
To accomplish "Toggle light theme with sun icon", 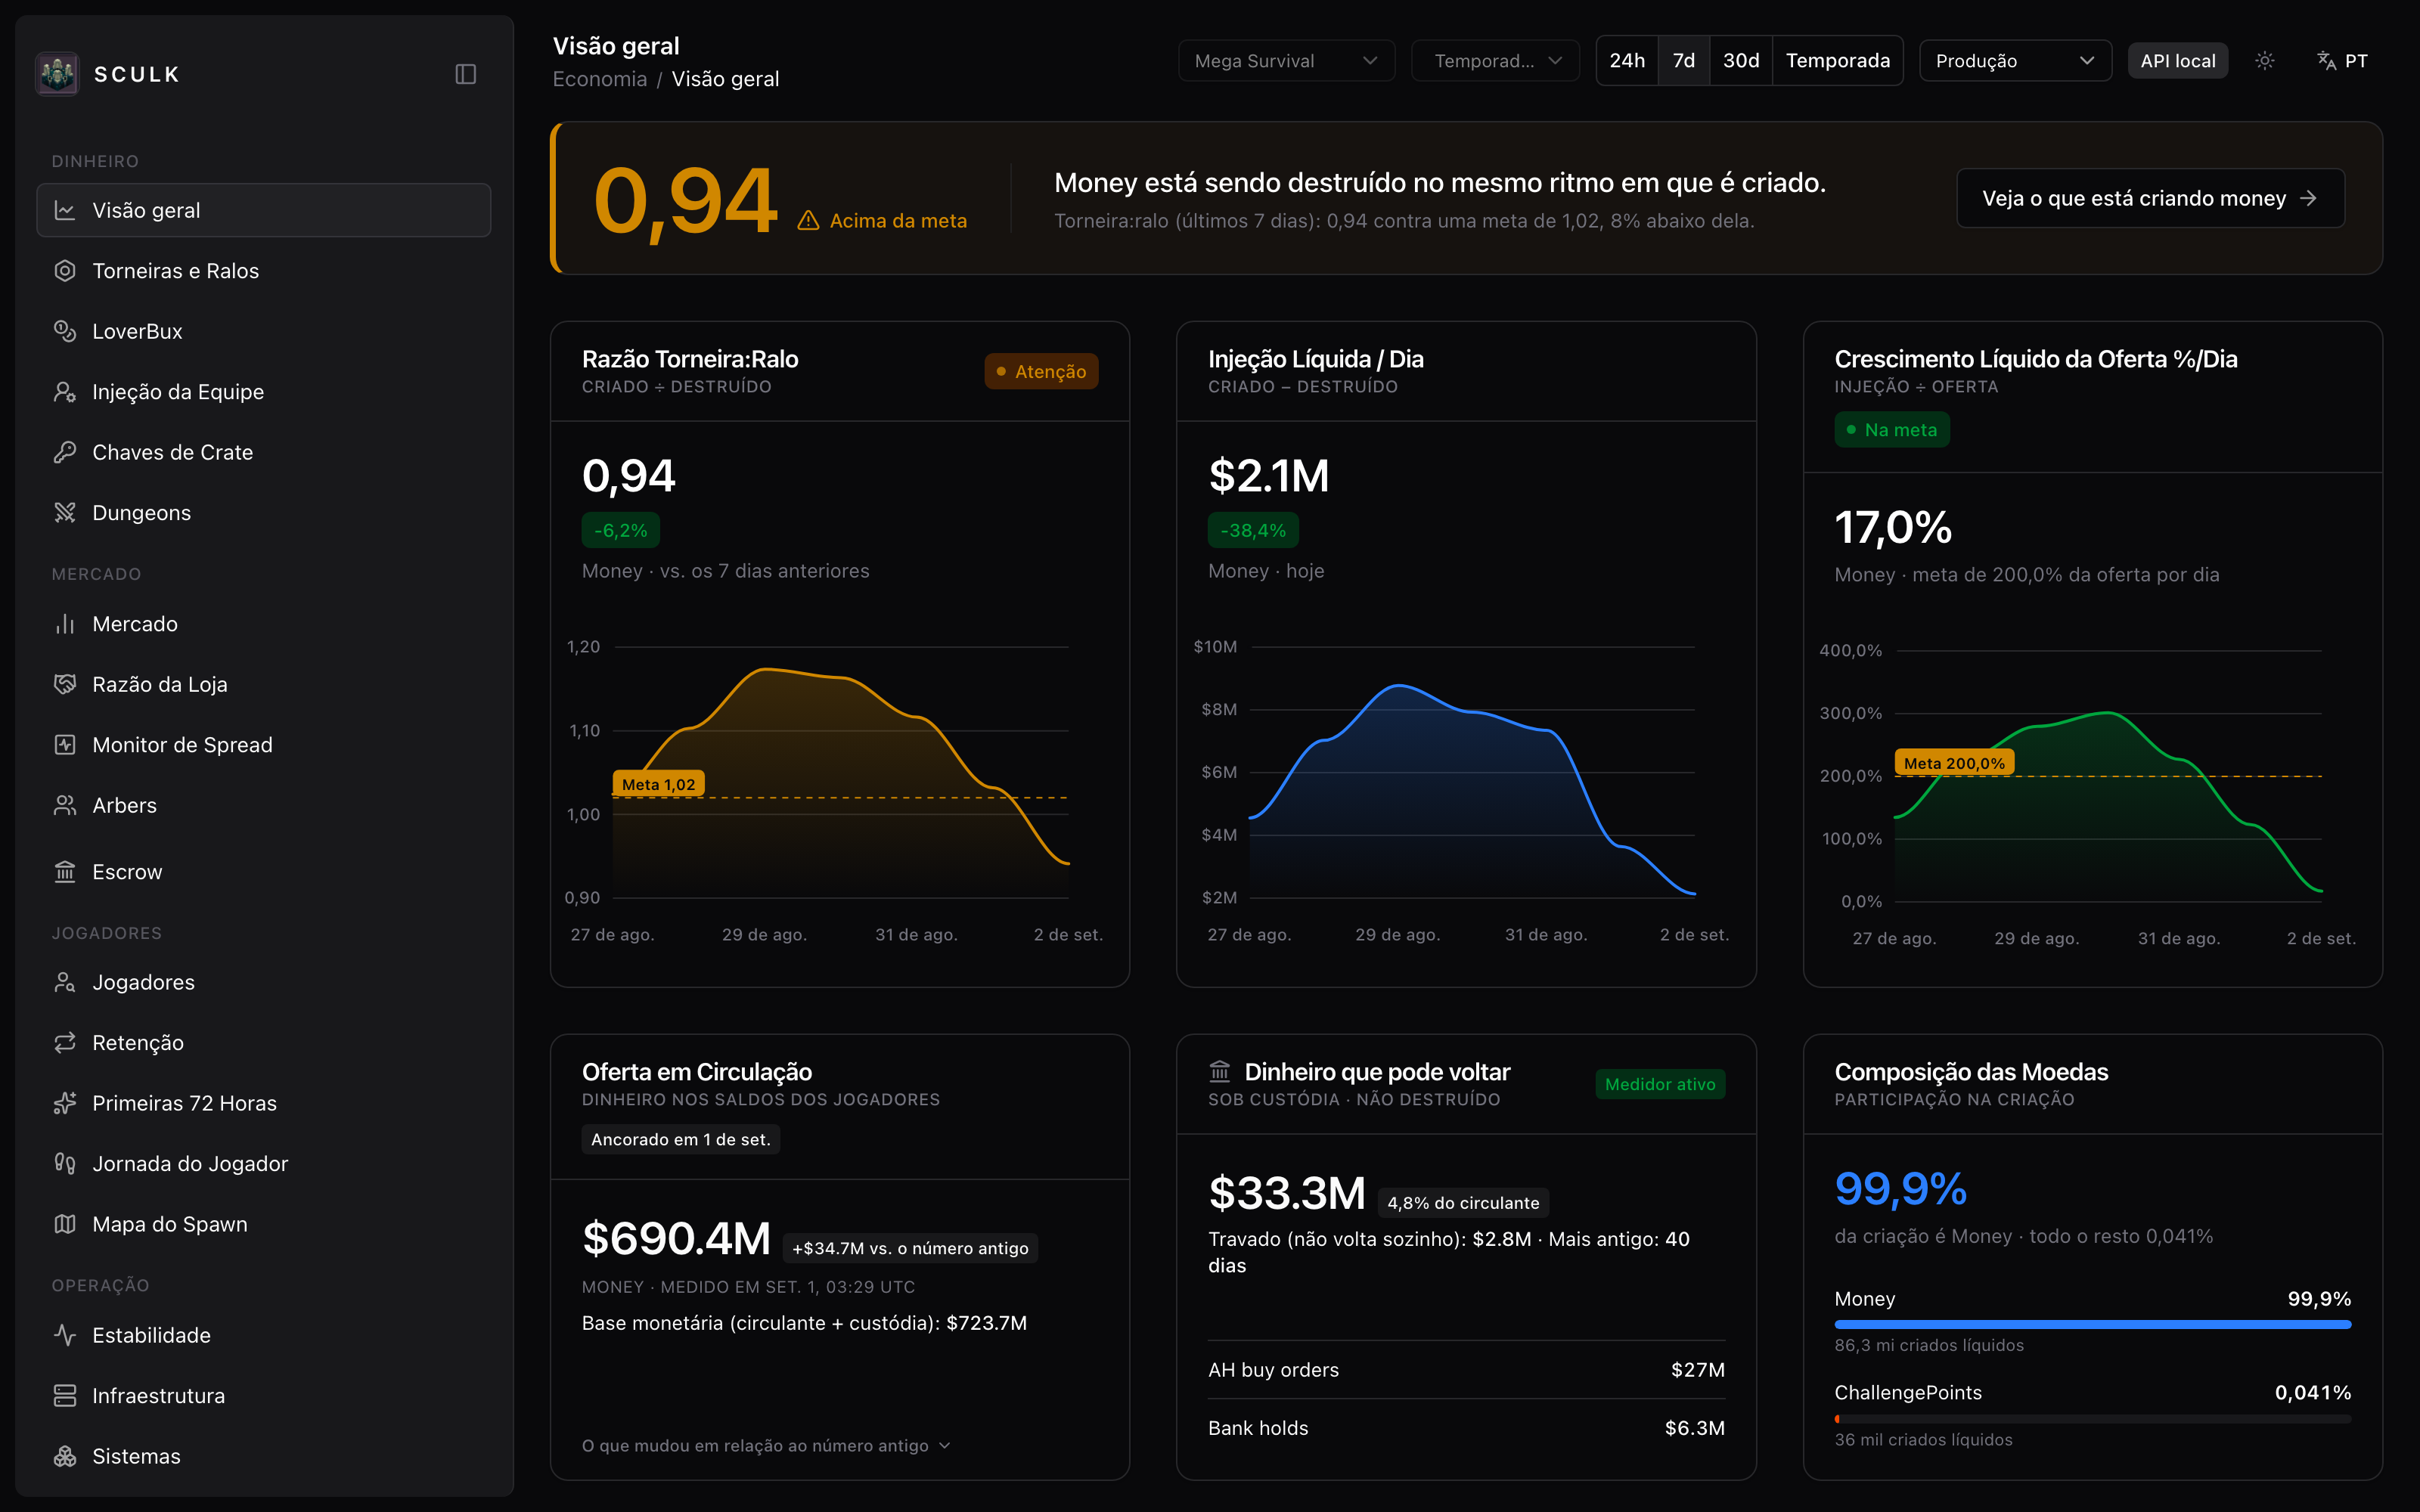I will click(2265, 61).
